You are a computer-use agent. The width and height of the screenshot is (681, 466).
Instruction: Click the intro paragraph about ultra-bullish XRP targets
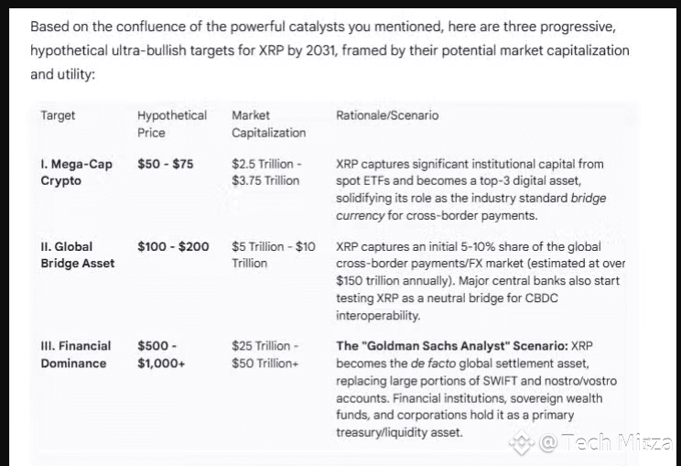(x=330, y=49)
